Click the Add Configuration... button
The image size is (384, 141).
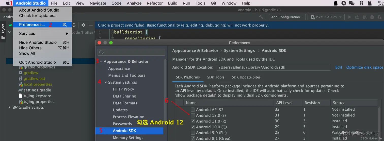[287, 17]
